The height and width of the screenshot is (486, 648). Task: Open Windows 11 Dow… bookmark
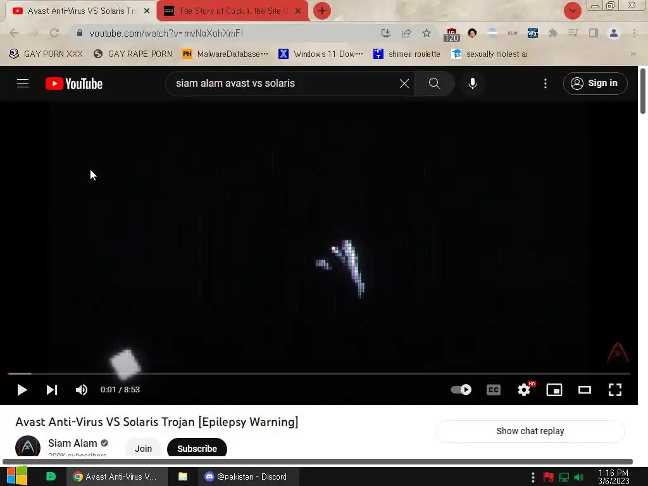(321, 54)
